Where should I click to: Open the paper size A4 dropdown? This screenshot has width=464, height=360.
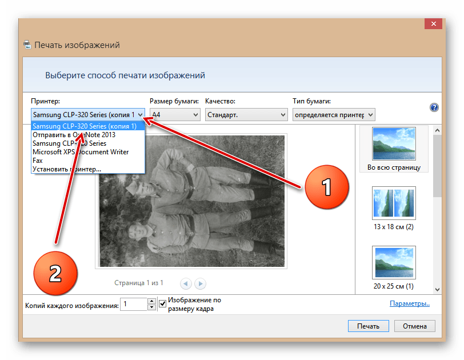[174, 115]
